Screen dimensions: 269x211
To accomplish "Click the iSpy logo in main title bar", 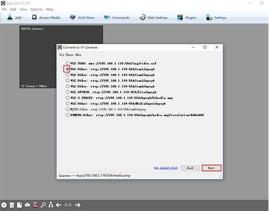I will pos(3,3).
